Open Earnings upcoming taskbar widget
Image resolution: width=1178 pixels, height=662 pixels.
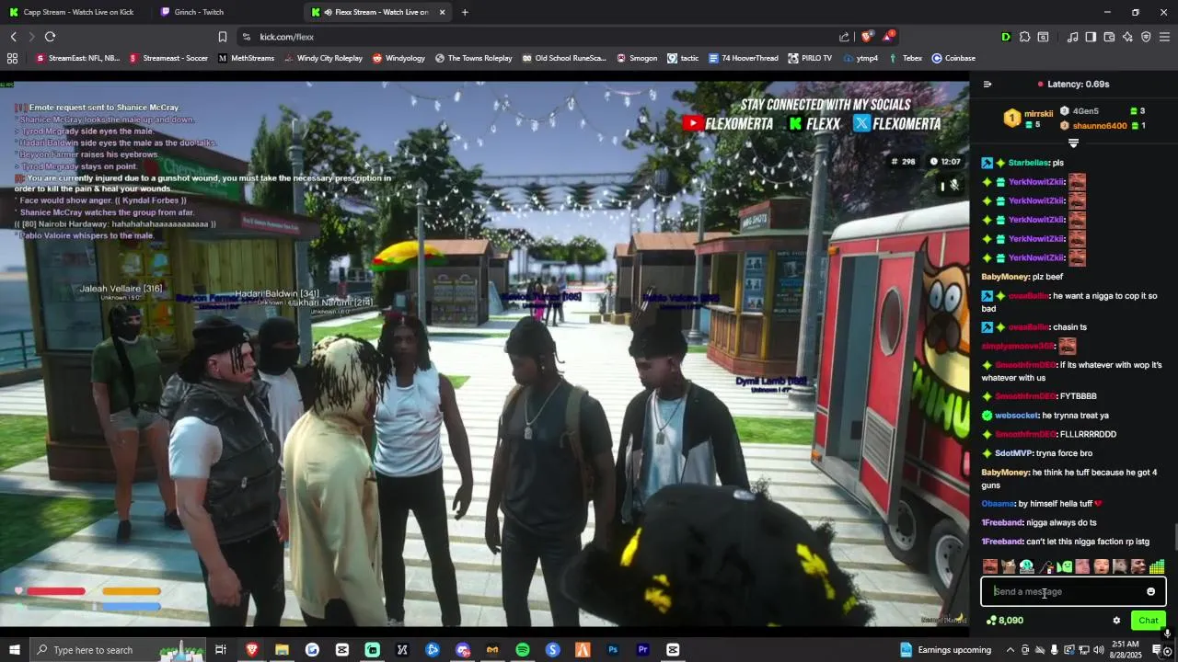945,650
